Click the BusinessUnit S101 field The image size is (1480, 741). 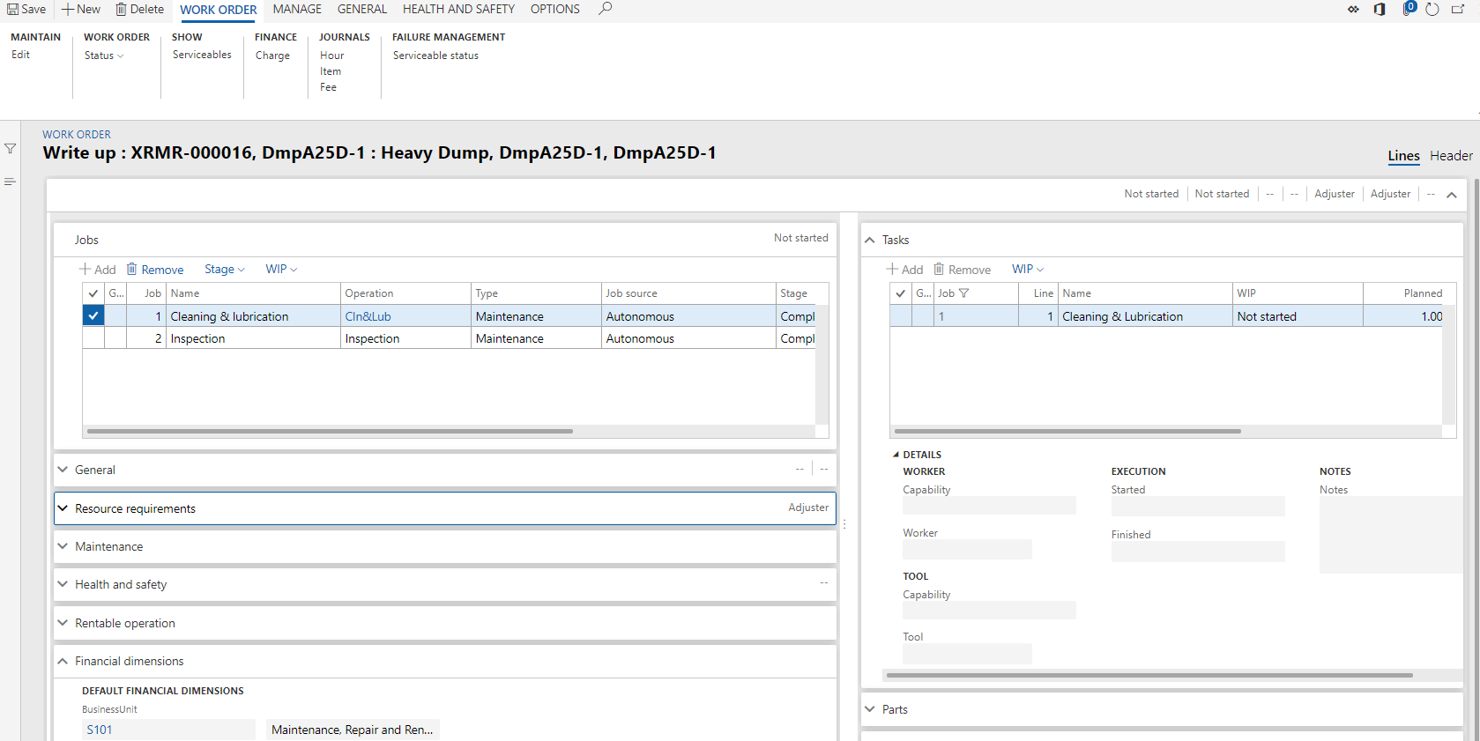(x=168, y=730)
